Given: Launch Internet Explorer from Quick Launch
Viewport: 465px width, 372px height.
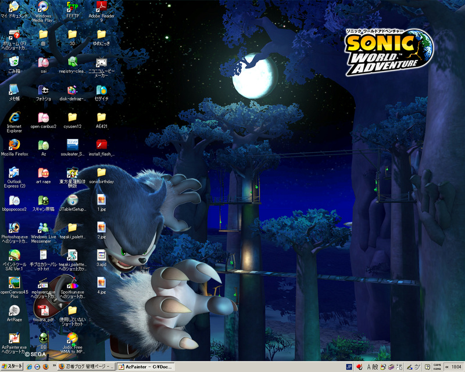Looking at the screenshot, I should click(x=30, y=367).
